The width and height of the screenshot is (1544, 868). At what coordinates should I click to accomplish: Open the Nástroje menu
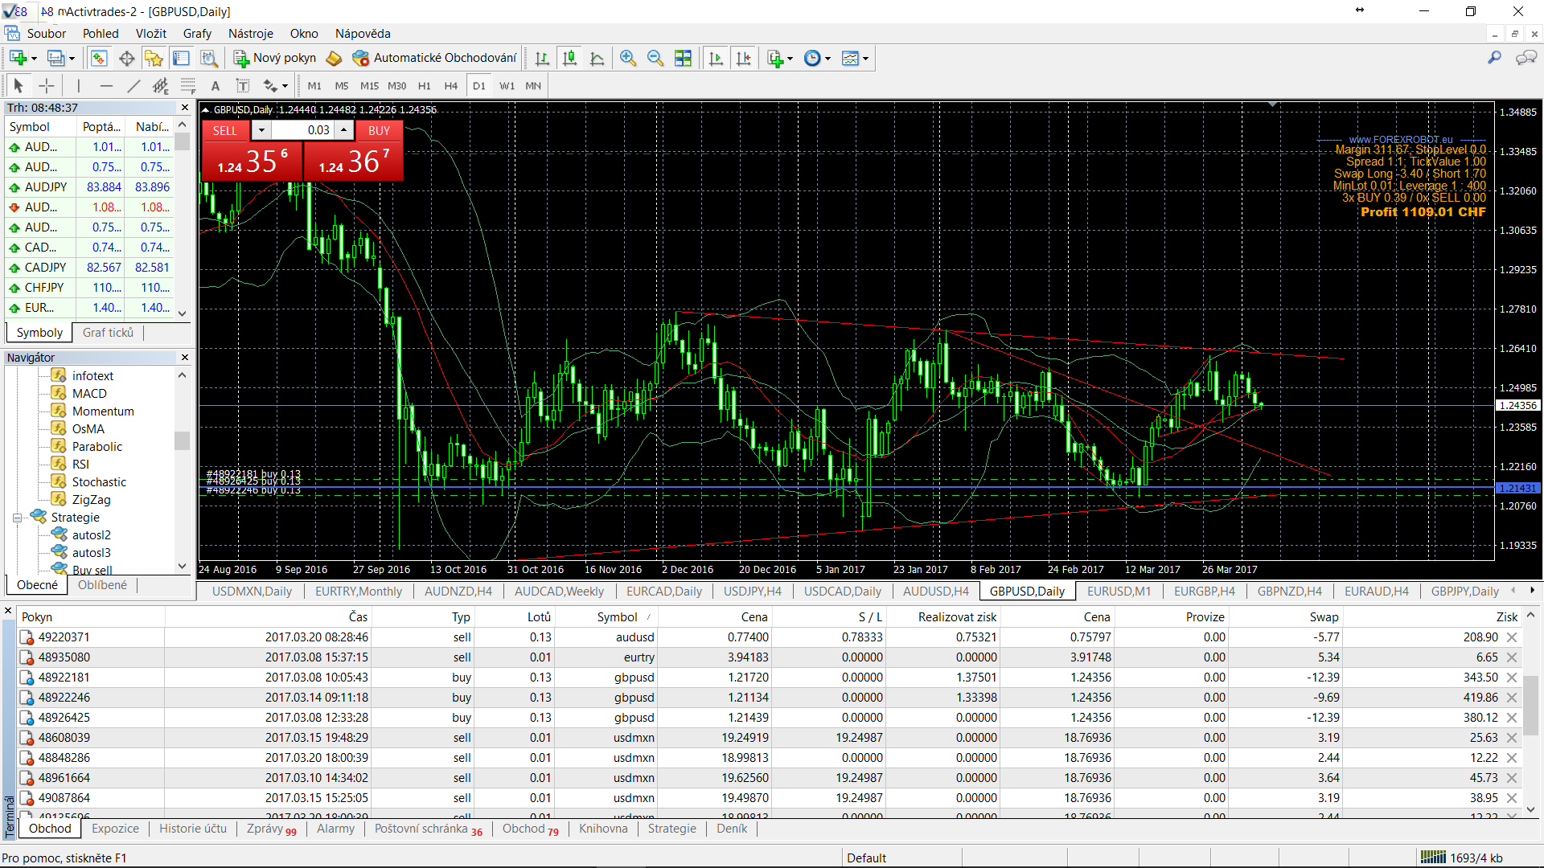tap(250, 34)
